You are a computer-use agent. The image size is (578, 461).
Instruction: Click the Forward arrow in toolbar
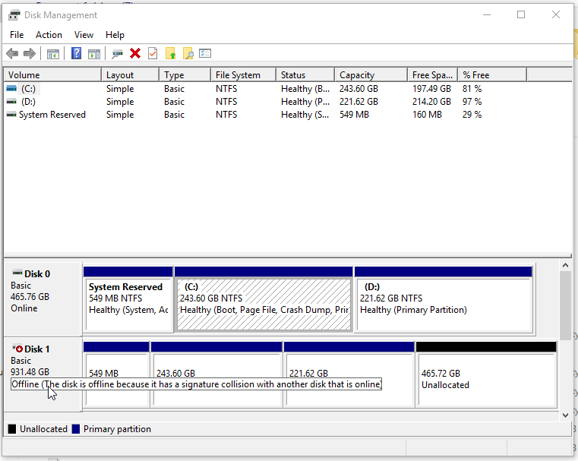(30, 53)
